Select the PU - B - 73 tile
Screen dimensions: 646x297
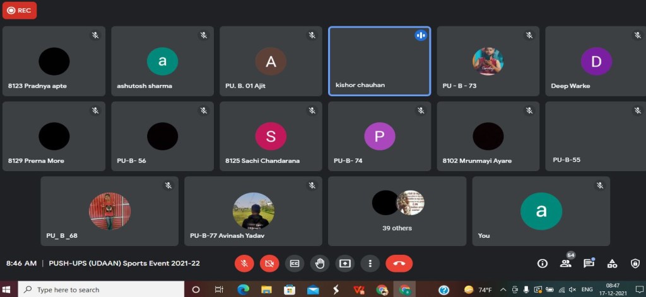click(x=488, y=61)
